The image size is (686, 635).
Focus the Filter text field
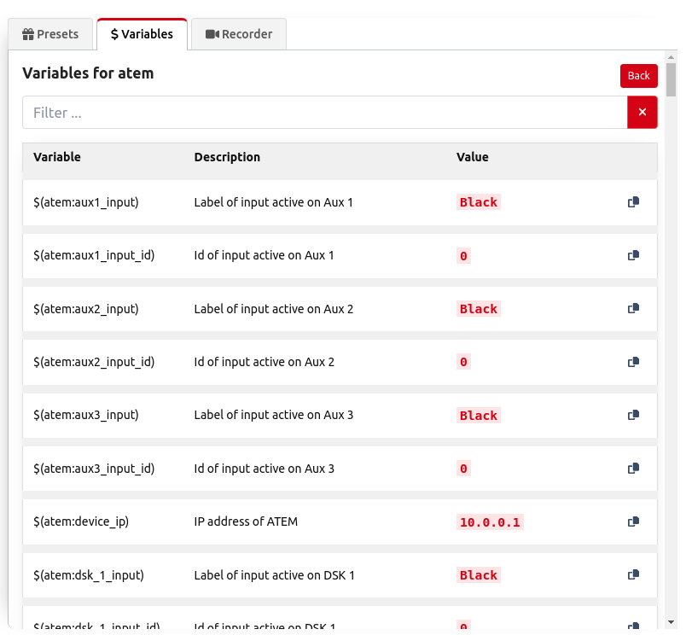click(x=324, y=113)
